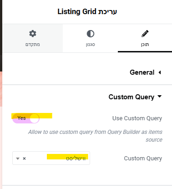
Task: Click the עריכת Listing Grid panel title
Action: [x=87, y=12]
